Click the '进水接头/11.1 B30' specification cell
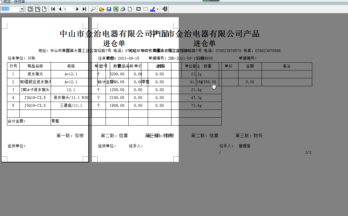348x216 pixels. pyautogui.click(x=71, y=97)
